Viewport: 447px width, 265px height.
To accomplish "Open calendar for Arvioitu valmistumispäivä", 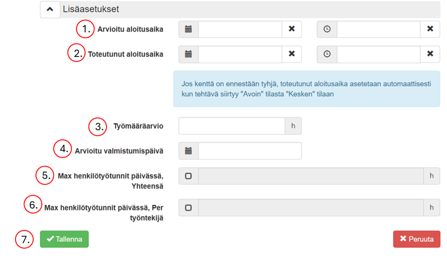I will [x=188, y=151].
